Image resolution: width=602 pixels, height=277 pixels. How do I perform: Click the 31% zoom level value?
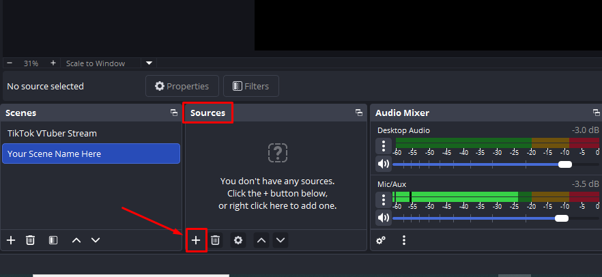pos(31,63)
